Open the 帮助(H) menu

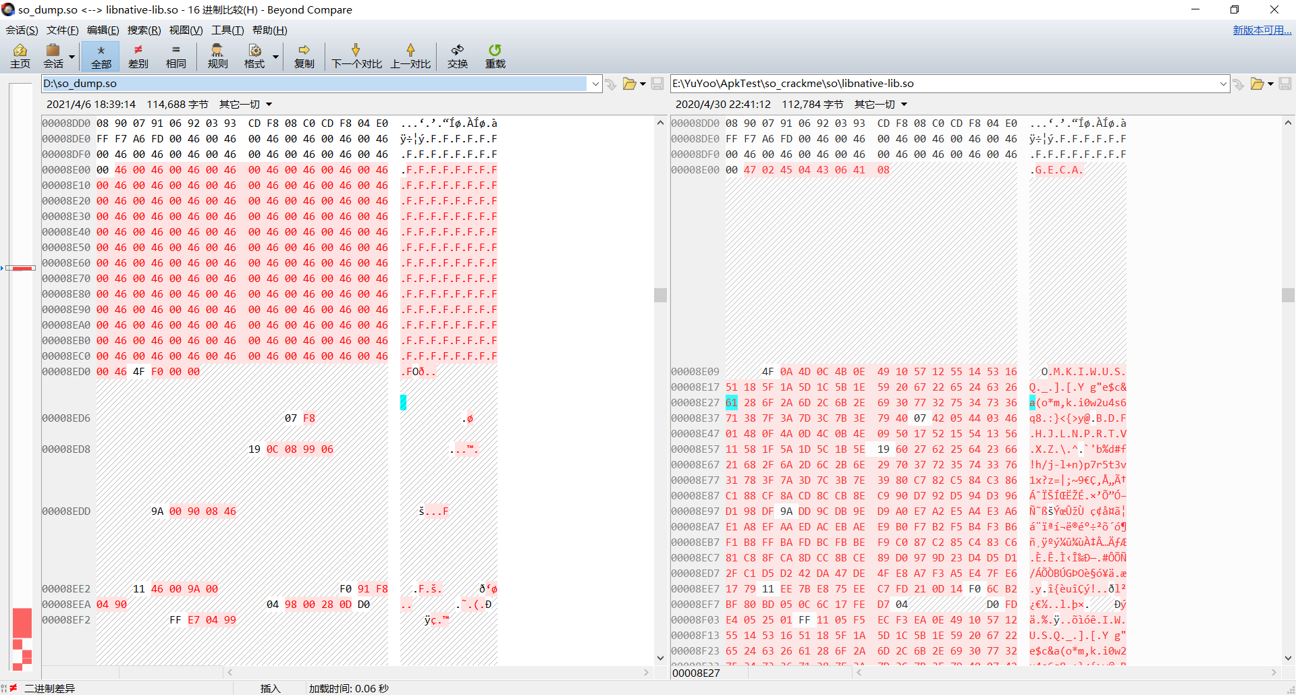(269, 30)
